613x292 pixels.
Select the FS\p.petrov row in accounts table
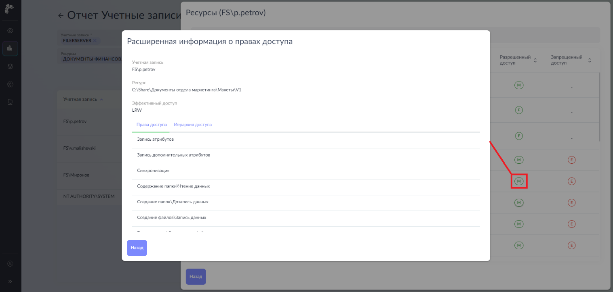click(90, 121)
